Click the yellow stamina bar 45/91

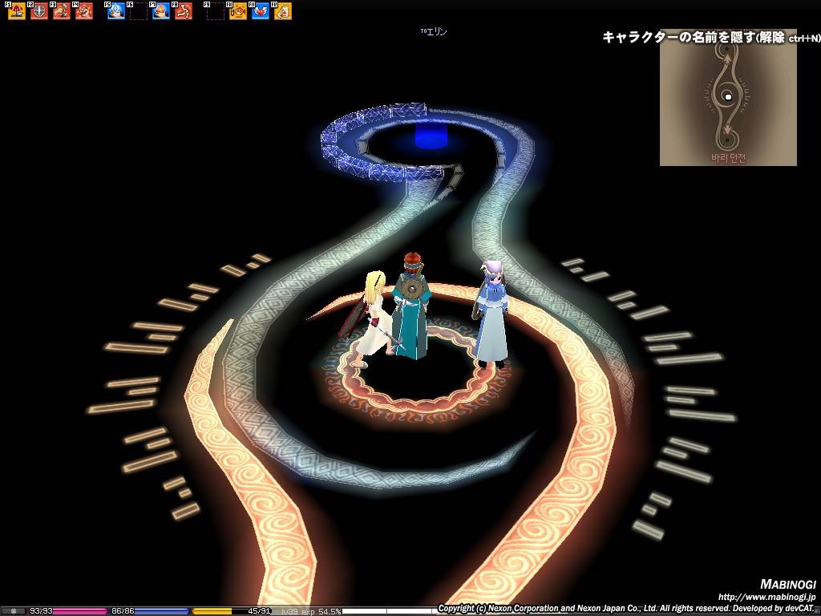(232, 610)
